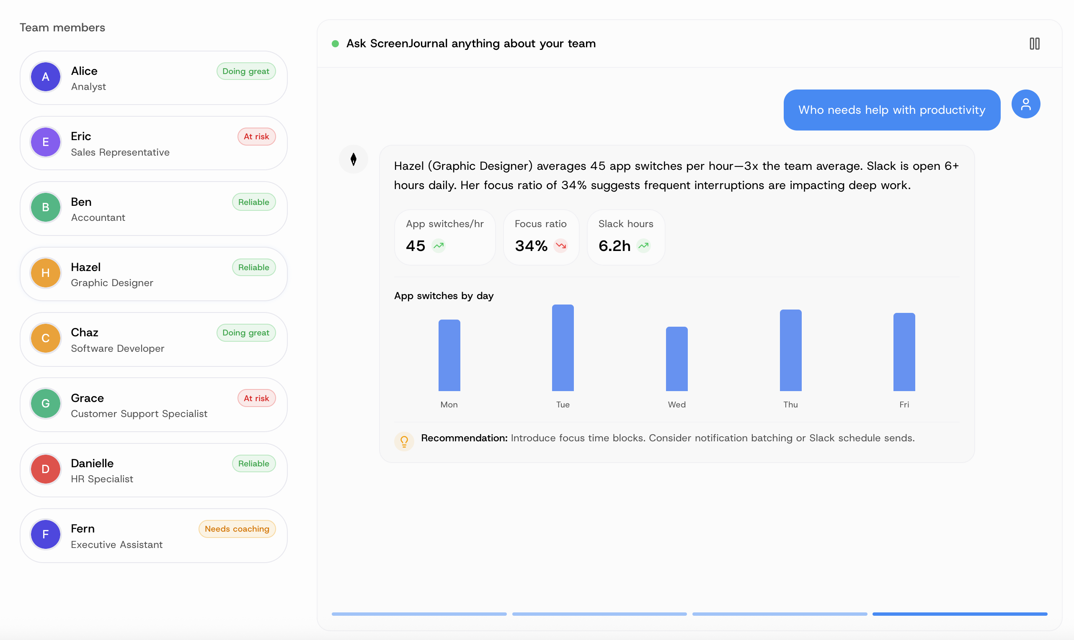Select Chaz the Software Developer
Image resolution: width=1074 pixels, height=640 pixels.
(x=153, y=339)
